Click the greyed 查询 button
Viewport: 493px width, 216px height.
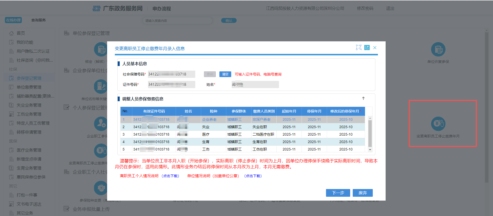pyautogui.click(x=210, y=74)
